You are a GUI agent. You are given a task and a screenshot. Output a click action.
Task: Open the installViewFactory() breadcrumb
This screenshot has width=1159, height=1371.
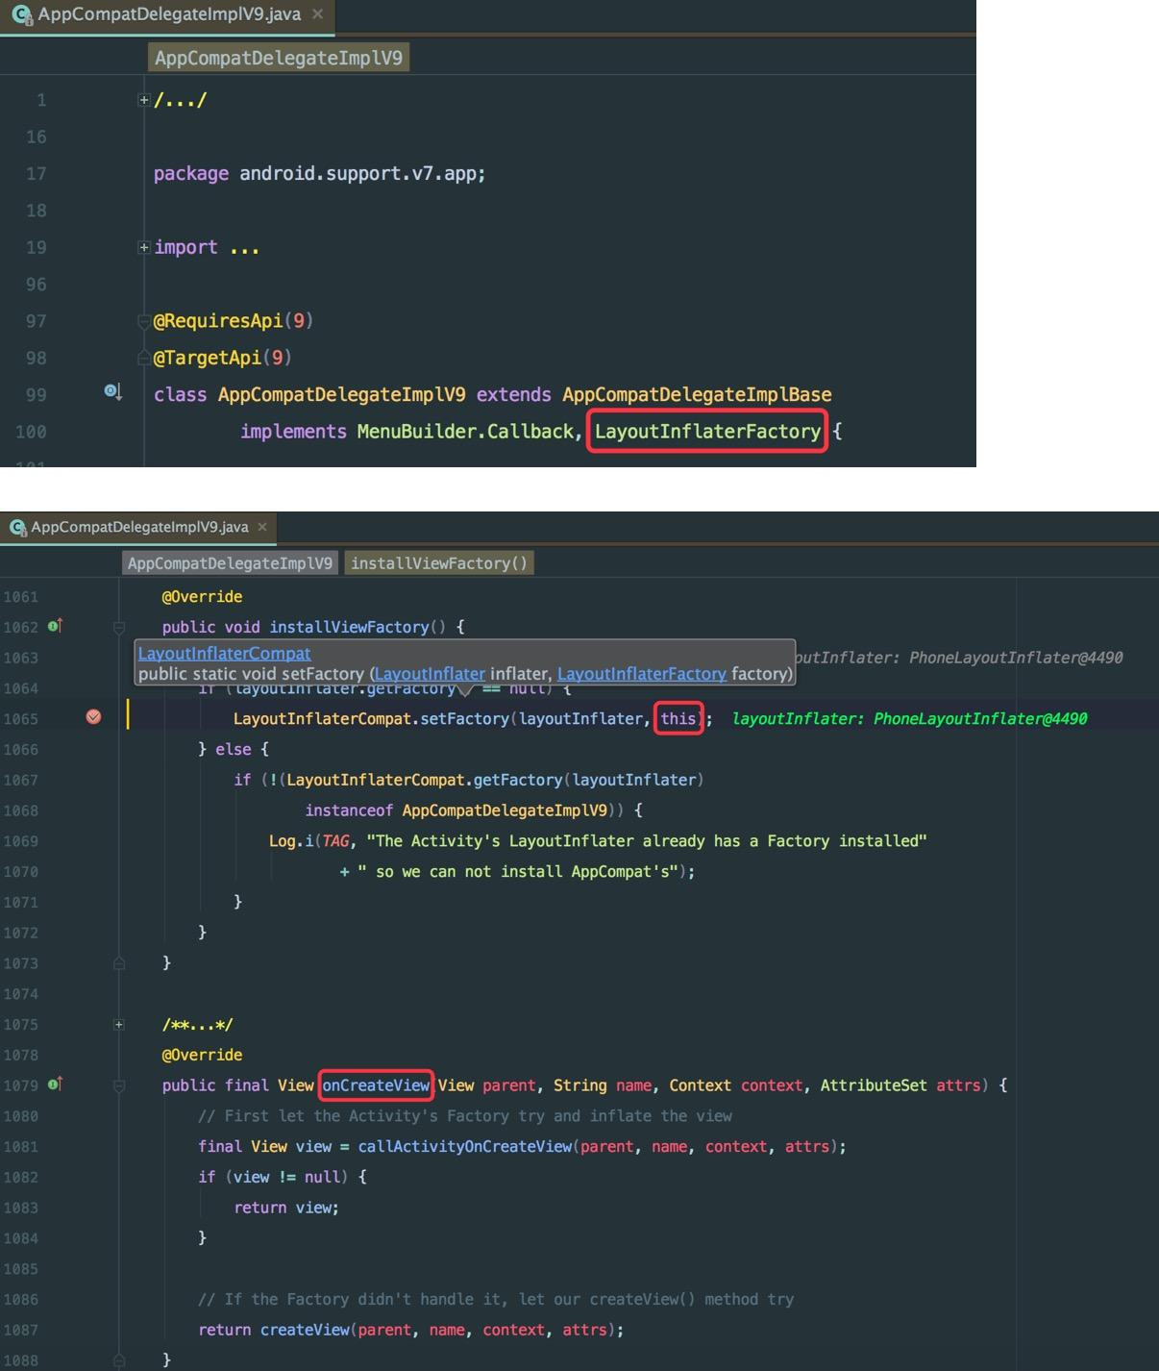point(438,562)
